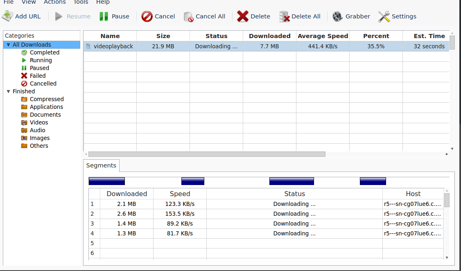Delete the selected download
This screenshot has height=271, width=461.
tap(254, 16)
